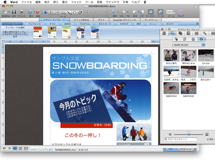
Task: Save with the 保存 floppy icon
Action: click(14, 12)
